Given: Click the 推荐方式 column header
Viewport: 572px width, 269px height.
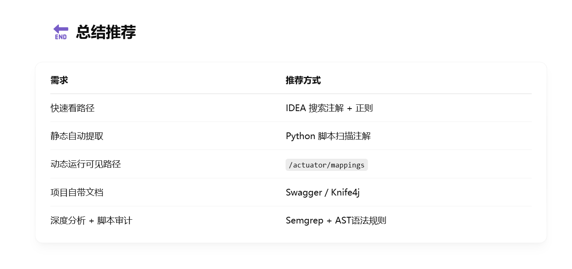Looking at the screenshot, I should click(x=303, y=80).
